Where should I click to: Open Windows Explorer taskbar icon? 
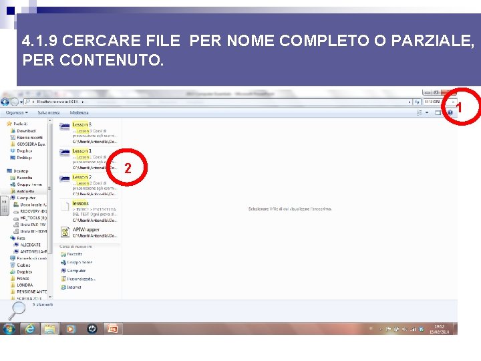[x=49, y=329]
